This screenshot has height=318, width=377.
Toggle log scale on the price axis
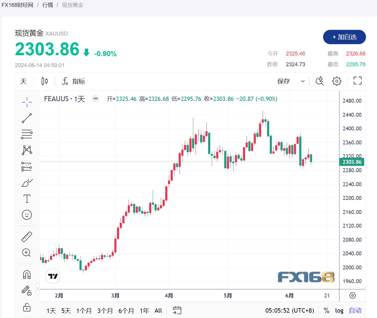[339, 311]
